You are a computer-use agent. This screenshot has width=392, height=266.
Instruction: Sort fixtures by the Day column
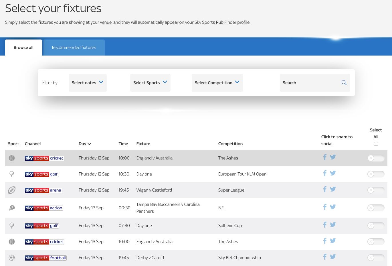pyautogui.click(x=85, y=143)
